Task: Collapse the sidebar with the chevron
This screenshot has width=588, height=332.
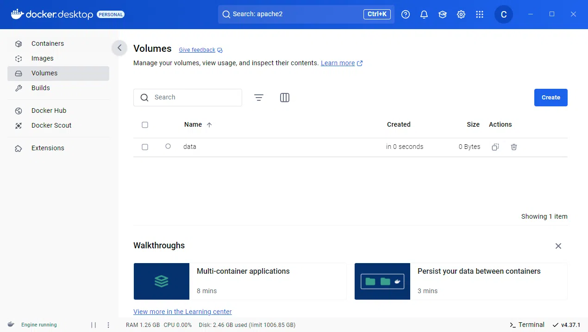Action: [x=119, y=48]
